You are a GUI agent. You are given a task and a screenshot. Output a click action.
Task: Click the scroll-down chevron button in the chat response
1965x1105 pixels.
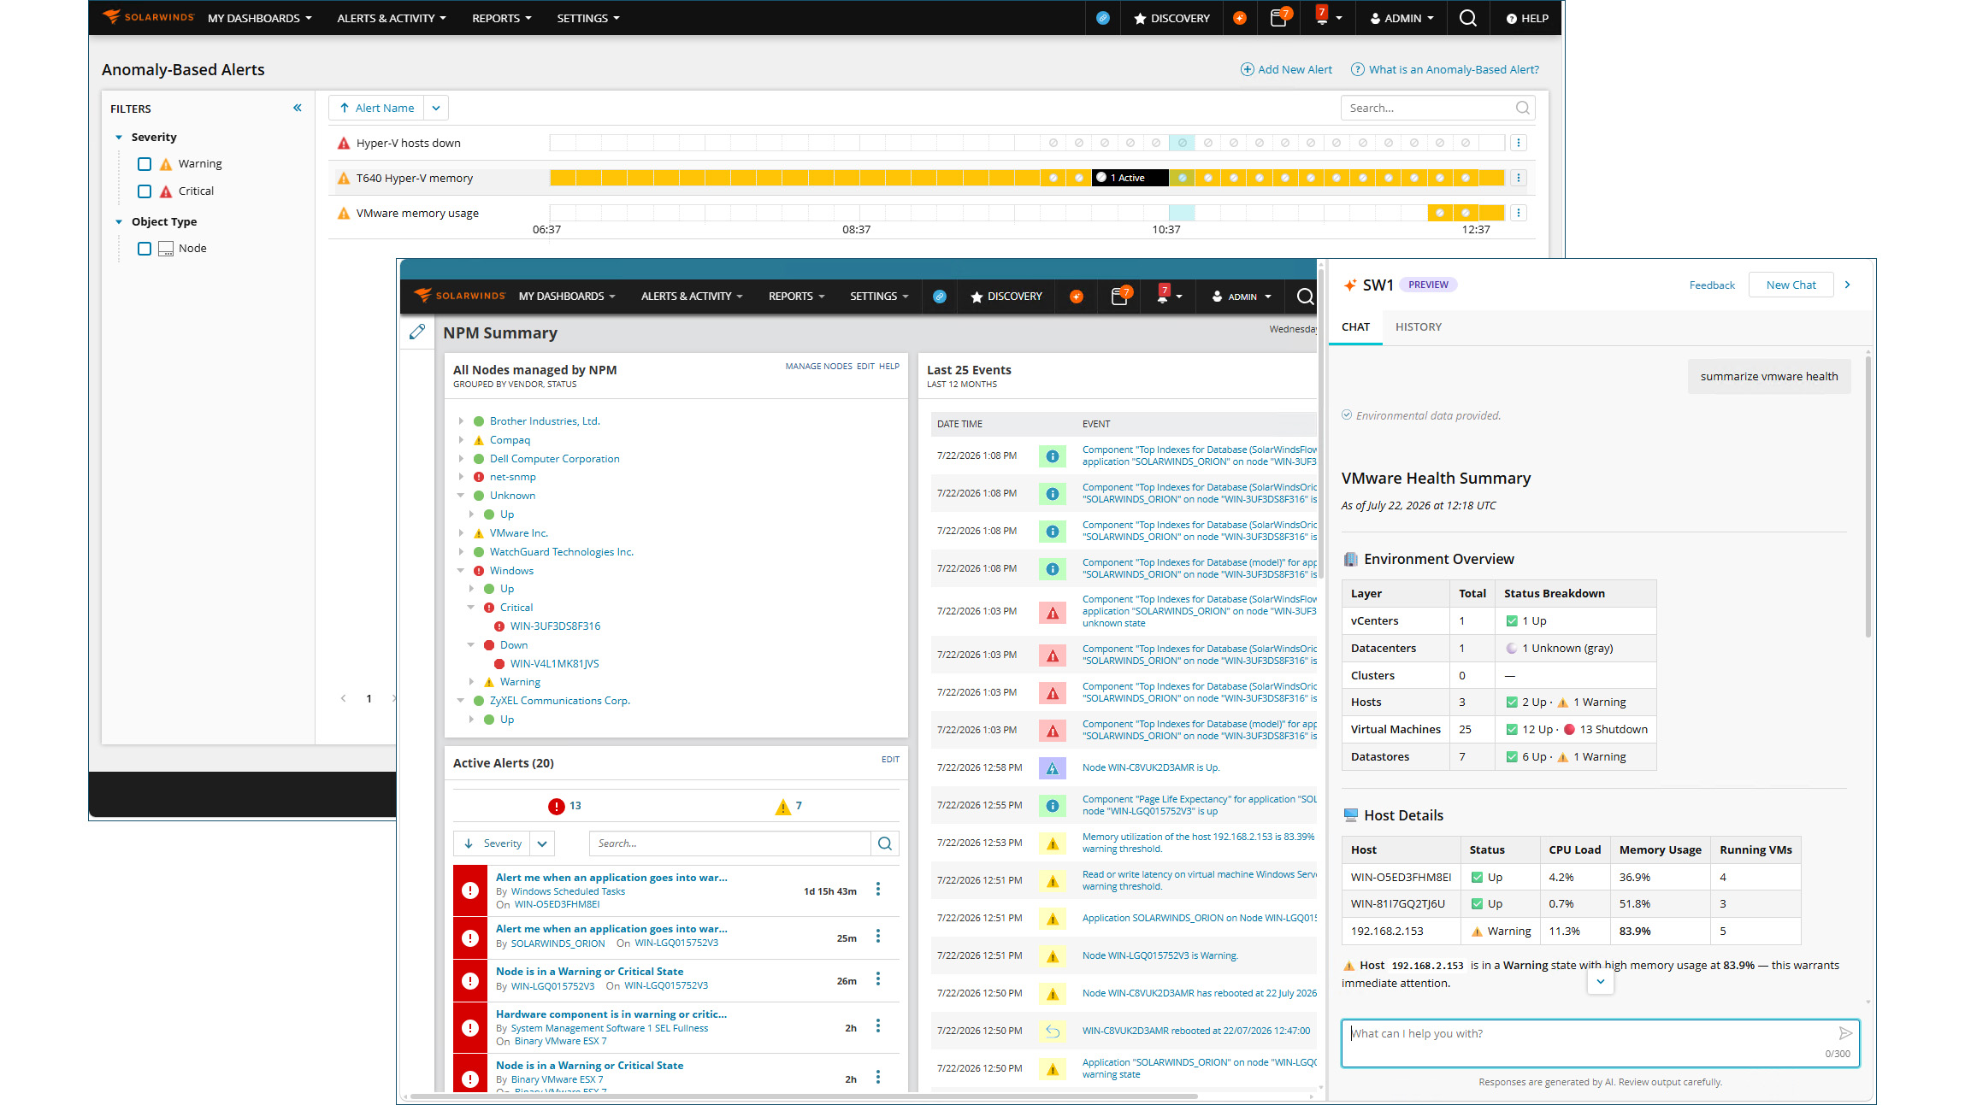pos(1601,982)
